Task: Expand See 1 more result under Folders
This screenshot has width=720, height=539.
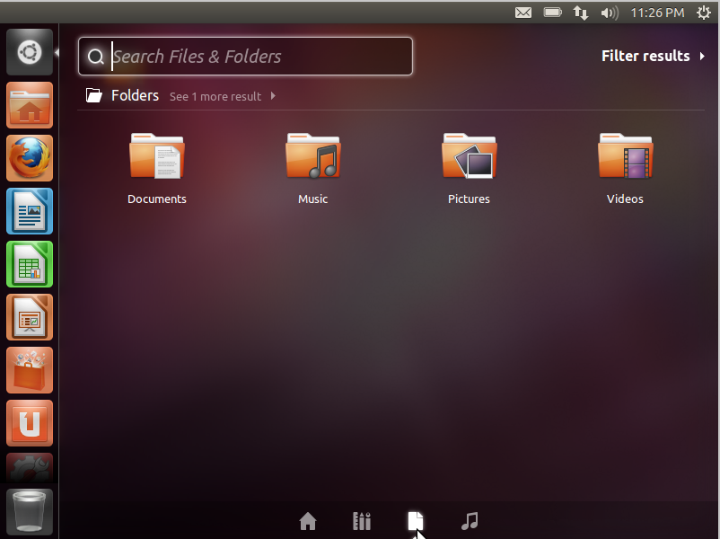Action: click(215, 96)
